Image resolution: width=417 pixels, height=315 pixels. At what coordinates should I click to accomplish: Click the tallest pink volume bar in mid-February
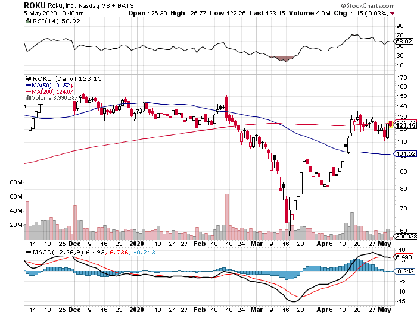tap(227, 216)
